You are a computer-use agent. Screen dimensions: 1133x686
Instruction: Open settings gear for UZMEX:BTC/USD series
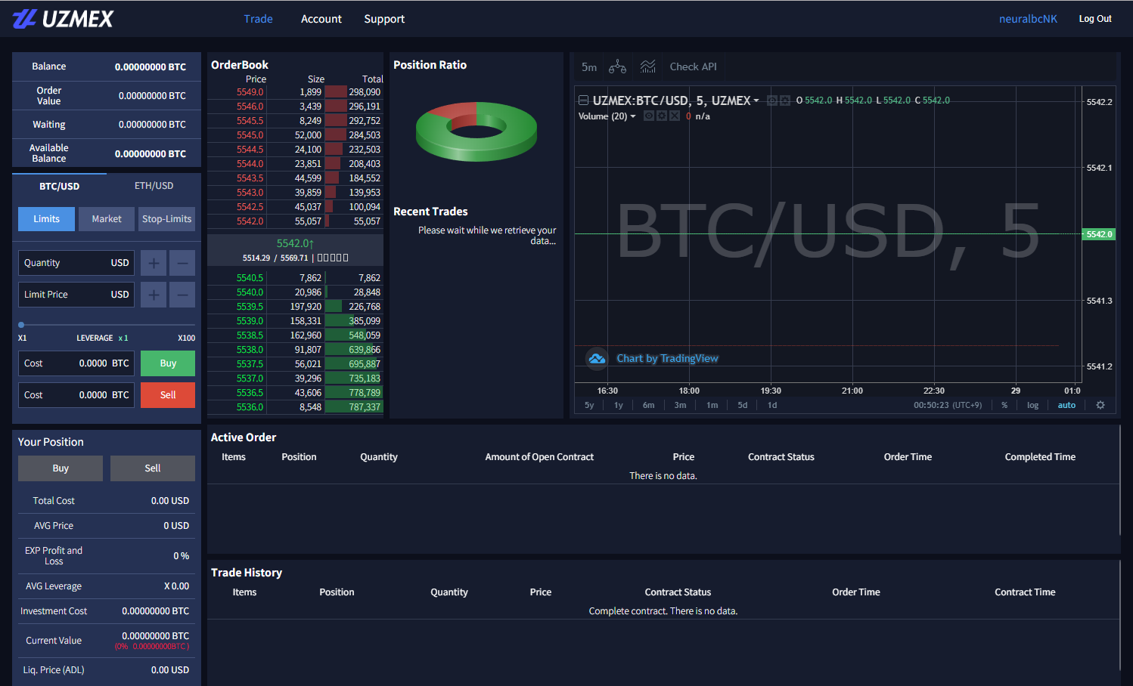785,100
